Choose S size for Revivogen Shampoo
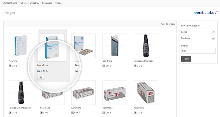 pyautogui.click(x=142, y=66)
